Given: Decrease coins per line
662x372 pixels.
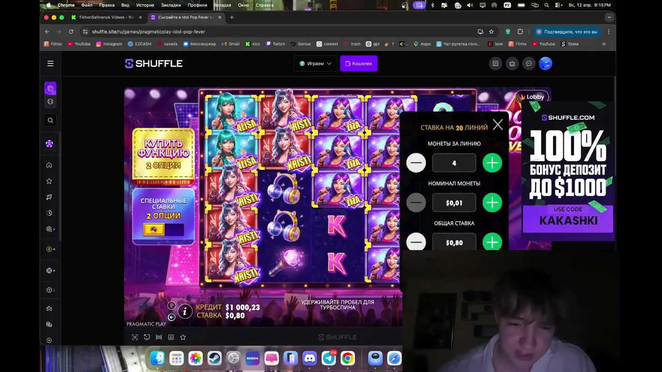Looking at the screenshot, I should click(416, 163).
